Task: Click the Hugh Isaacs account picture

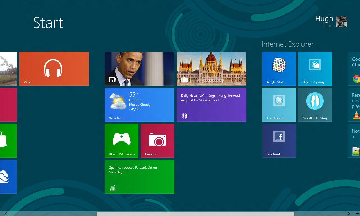Action: 341,21
